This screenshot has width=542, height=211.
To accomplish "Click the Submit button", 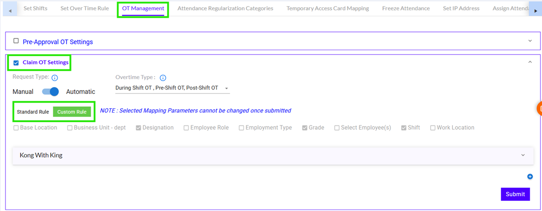I will point(515,194).
